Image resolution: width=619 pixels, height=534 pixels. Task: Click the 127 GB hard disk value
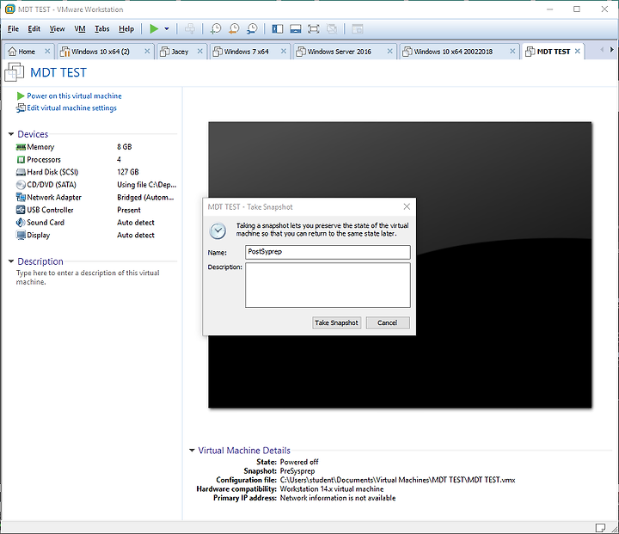[x=128, y=172]
